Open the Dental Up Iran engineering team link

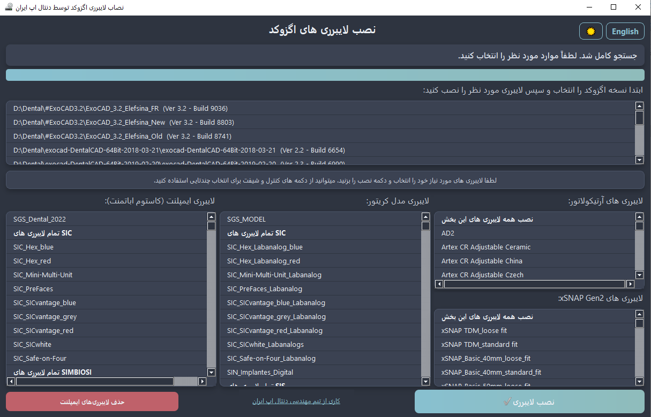296,401
